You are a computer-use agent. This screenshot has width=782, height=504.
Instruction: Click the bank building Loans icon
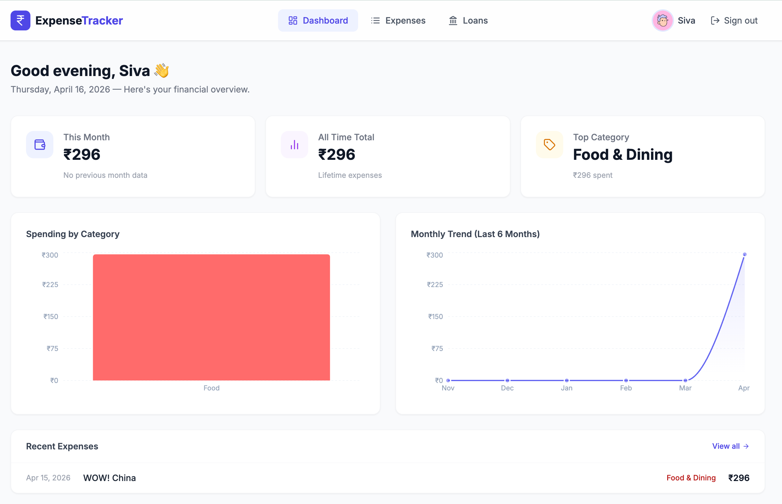453,20
